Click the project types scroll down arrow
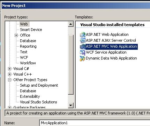150x126 pixels. pos(71,105)
